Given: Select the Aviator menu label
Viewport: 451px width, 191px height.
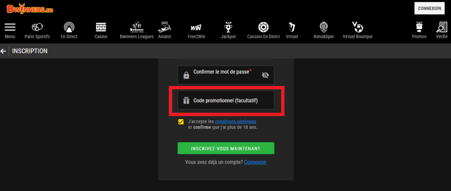Looking at the screenshot, I should 165,37.
